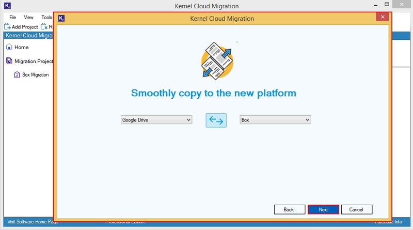Click the Next button in the dialog
Image resolution: width=413 pixels, height=230 pixels.
pos(323,209)
